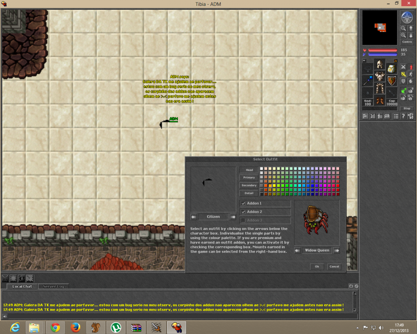Toggle secure mode hand icon

(411, 81)
